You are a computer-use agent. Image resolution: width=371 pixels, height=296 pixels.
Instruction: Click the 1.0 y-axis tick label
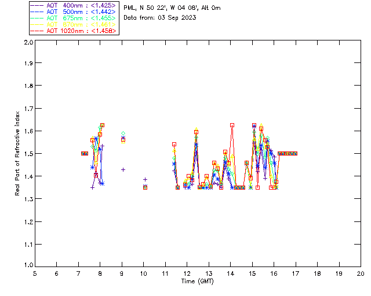28,265
